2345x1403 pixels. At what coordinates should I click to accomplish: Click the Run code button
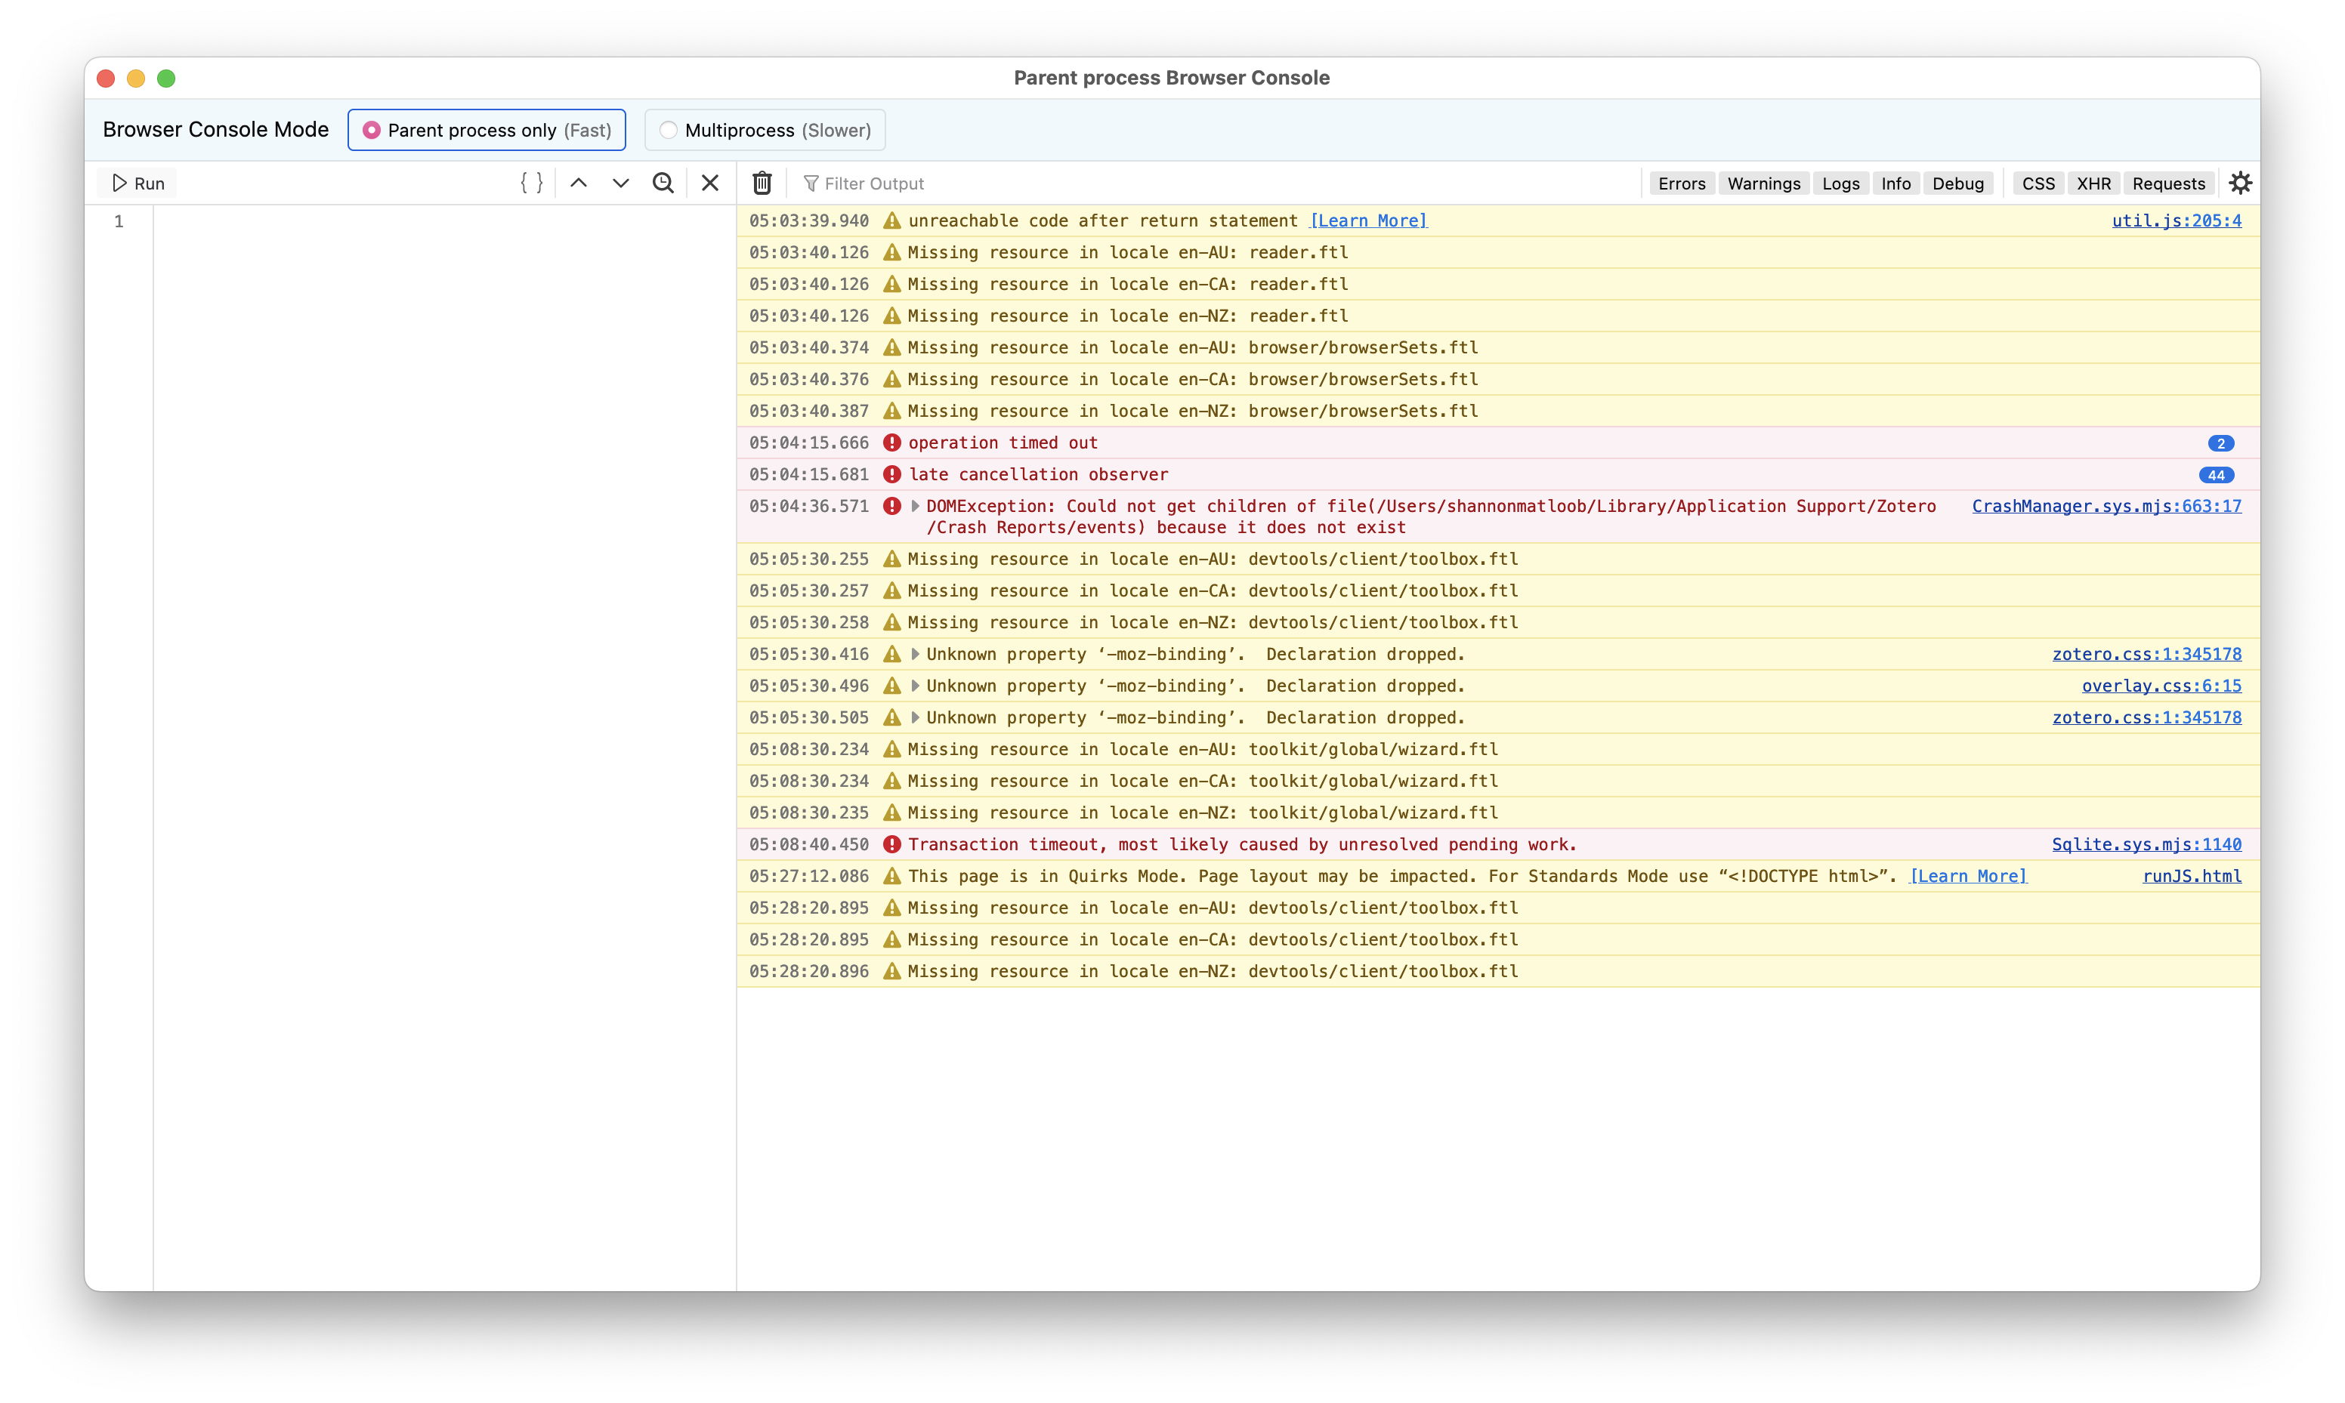point(138,183)
